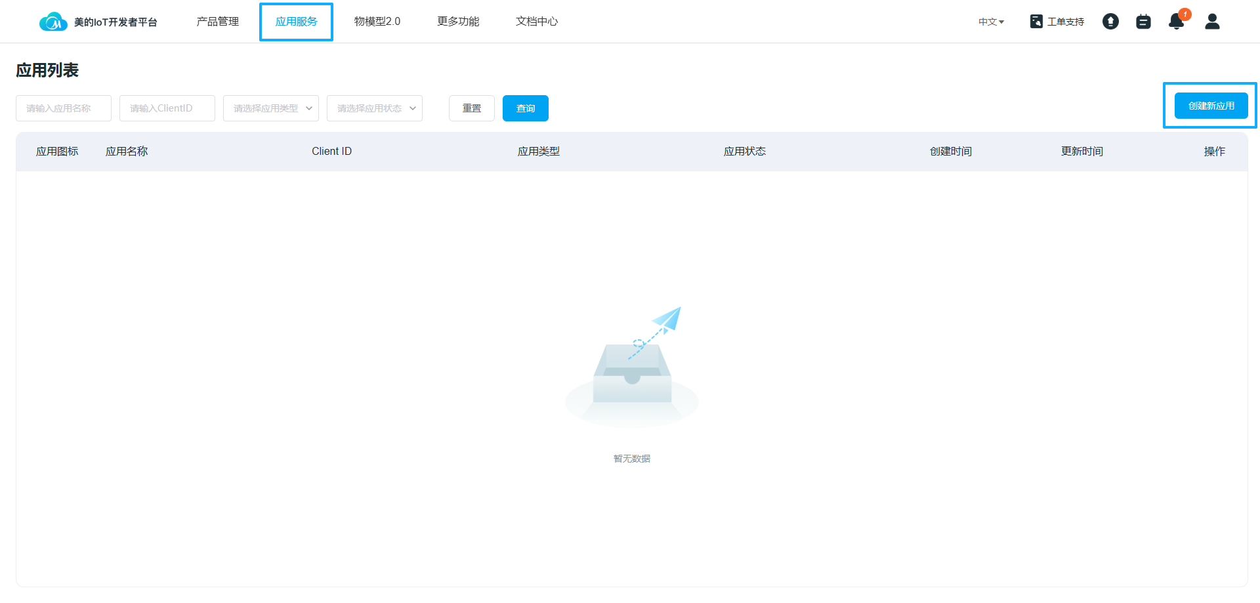Image resolution: width=1260 pixels, height=603 pixels.
Task: Navigate to 文档中心
Action: point(537,22)
